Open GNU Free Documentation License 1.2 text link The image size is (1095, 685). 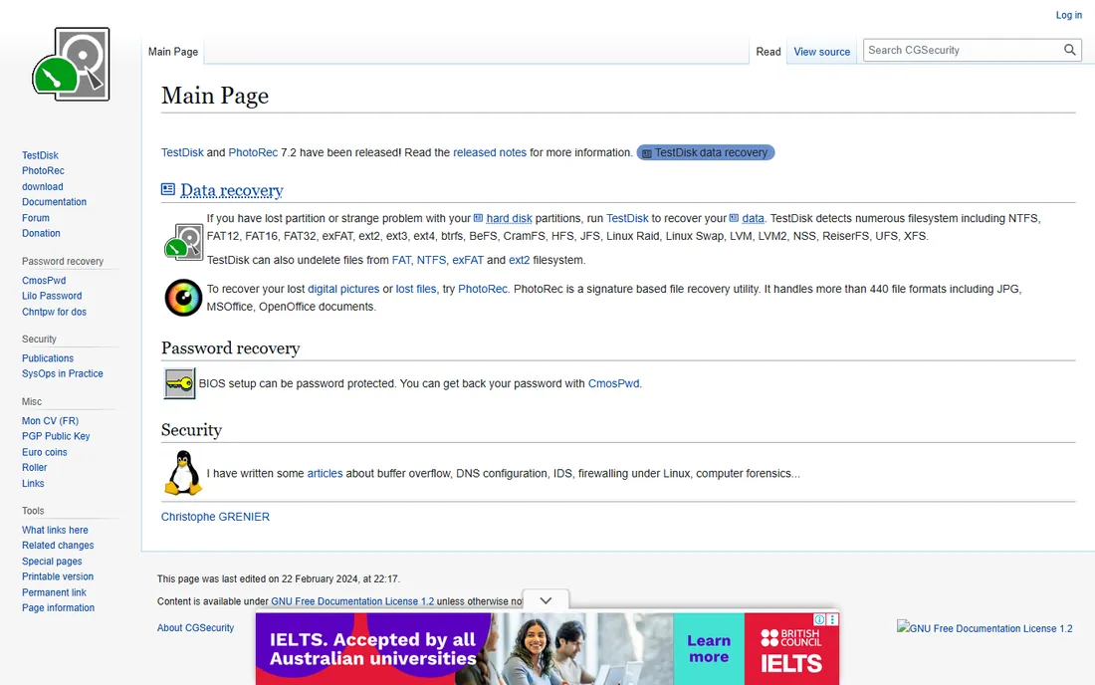pyautogui.click(x=352, y=601)
